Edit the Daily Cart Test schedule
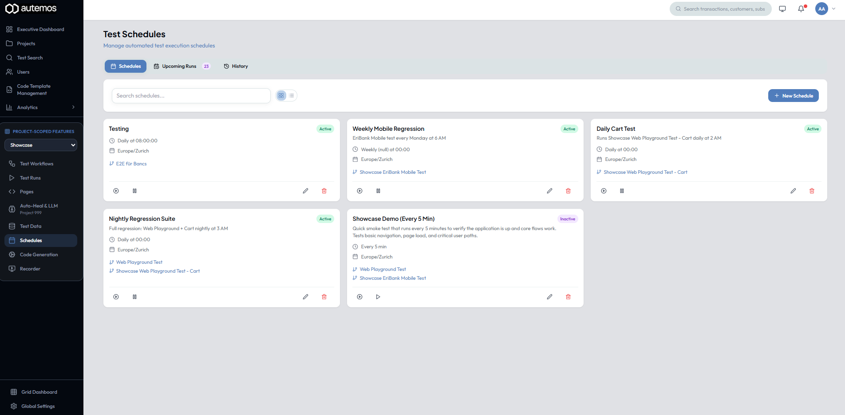 (793, 191)
